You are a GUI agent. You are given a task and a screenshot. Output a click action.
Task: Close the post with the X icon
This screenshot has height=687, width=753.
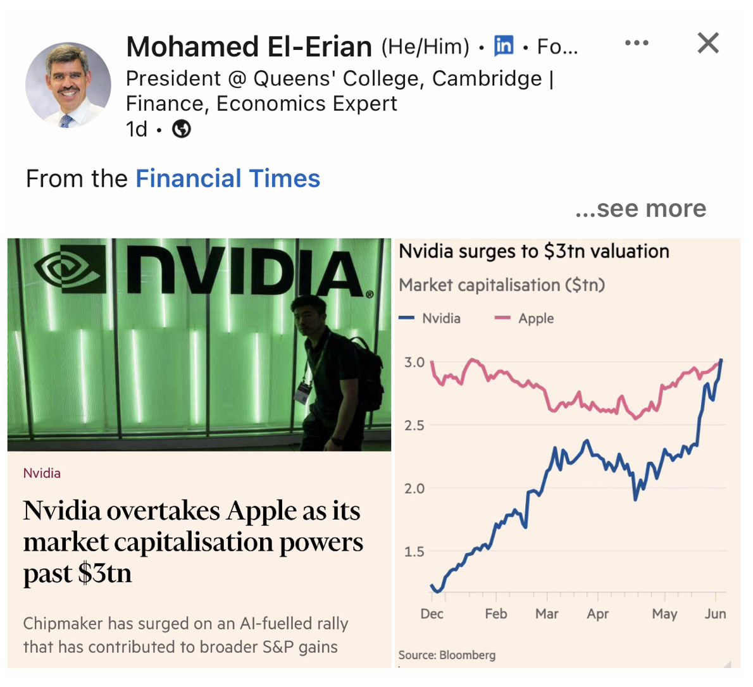click(708, 43)
